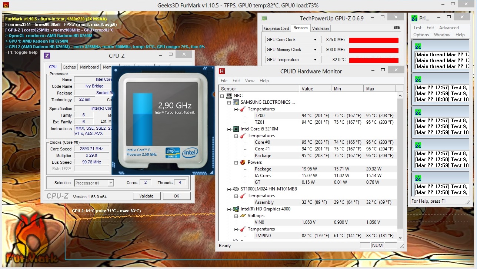The height and width of the screenshot is (269, 477).
Task: Click the Voltages lightning icon
Action: [x=243, y=216]
